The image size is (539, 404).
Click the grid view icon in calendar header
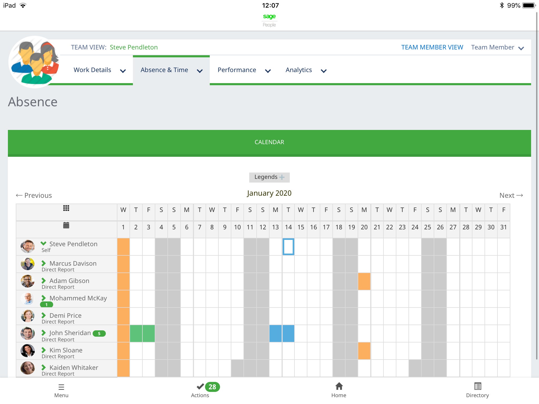(66, 208)
